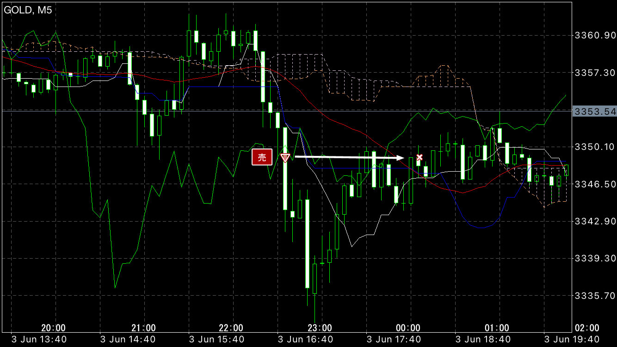617x347 pixels.
Task: Click the 3360.90 price axis label
Action: [594, 36]
